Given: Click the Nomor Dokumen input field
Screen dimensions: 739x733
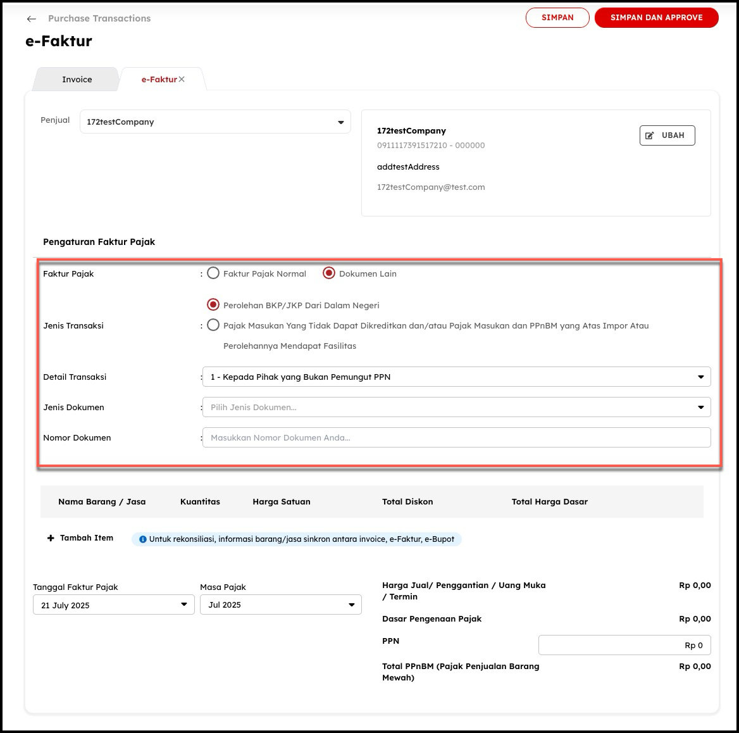Looking at the screenshot, I should click(x=456, y=437).
